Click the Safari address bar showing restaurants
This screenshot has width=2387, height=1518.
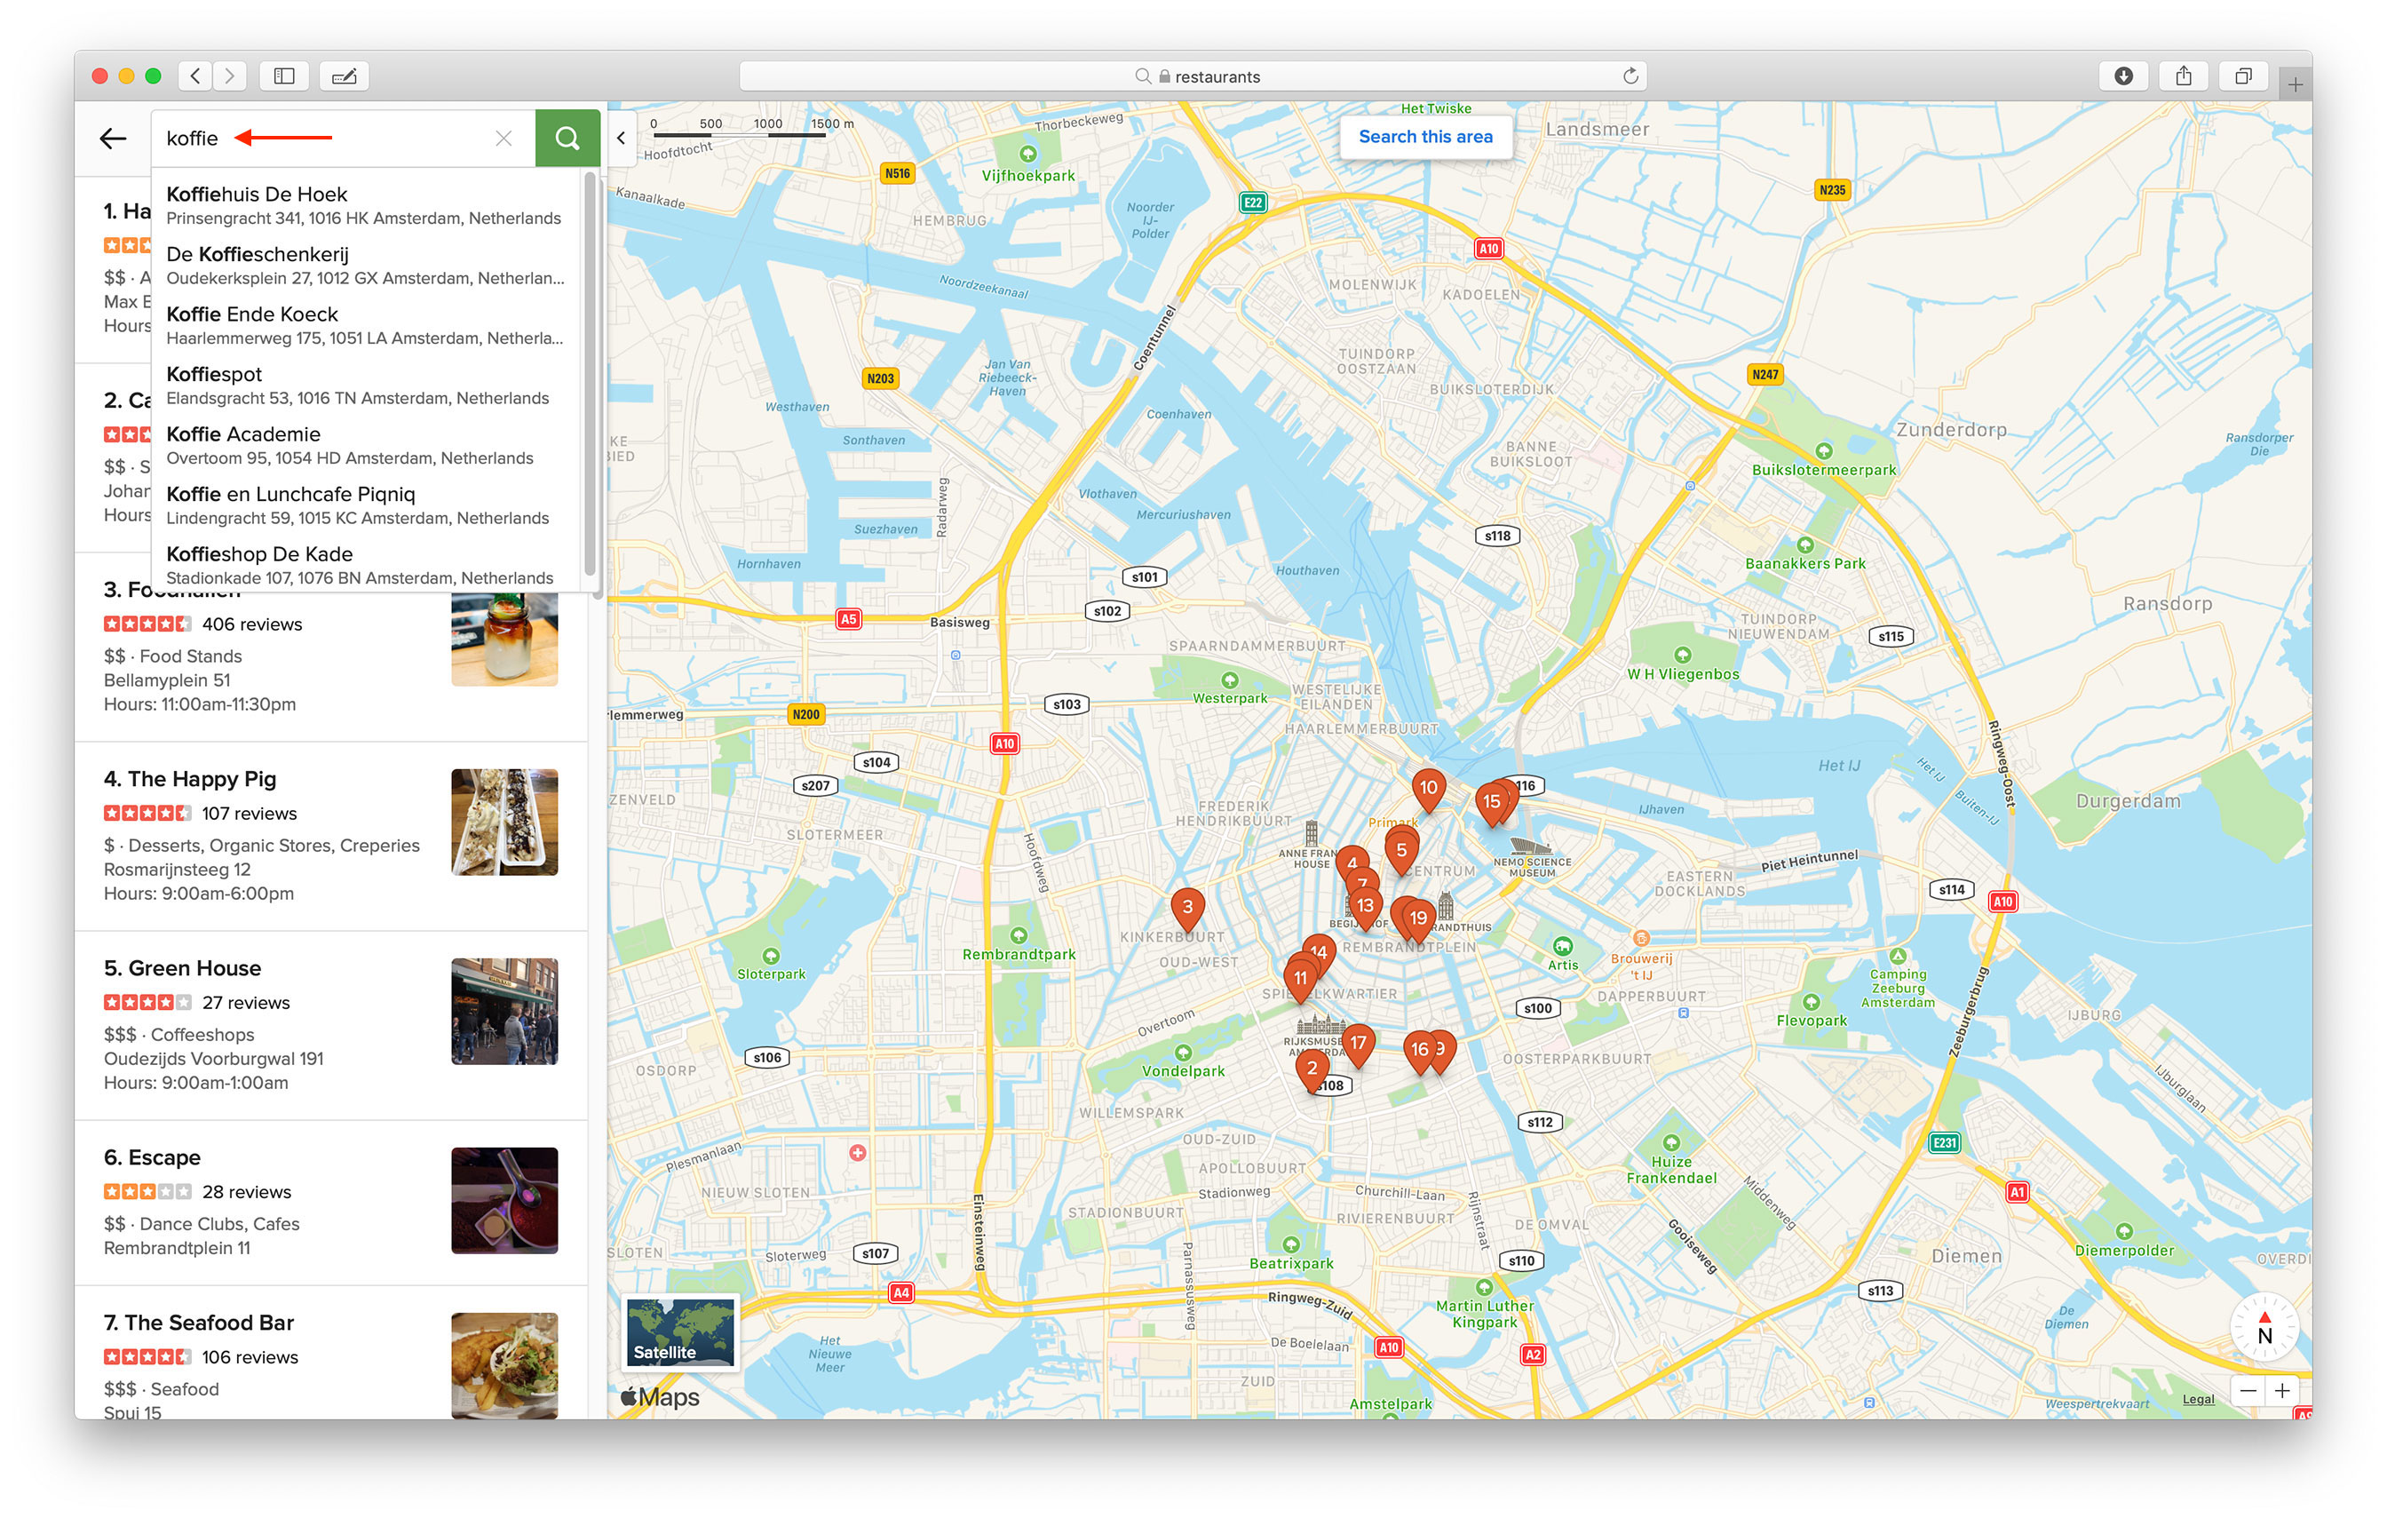tap(1193, 76)
